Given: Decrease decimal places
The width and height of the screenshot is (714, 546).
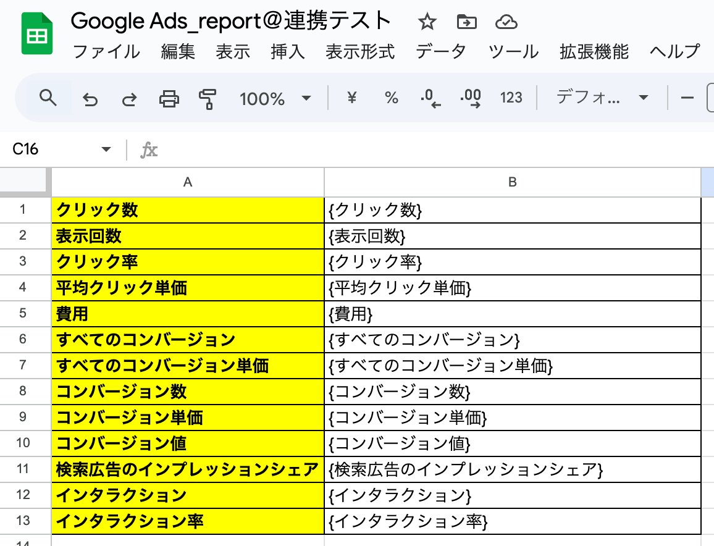Looking at the screenshot, I should click(430, 98).
